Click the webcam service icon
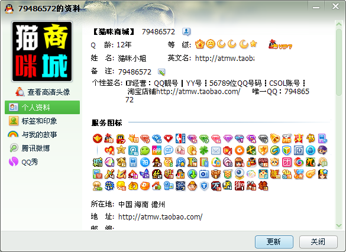The height and width of the screenshot is (252, 346). [x=240, y=174]
